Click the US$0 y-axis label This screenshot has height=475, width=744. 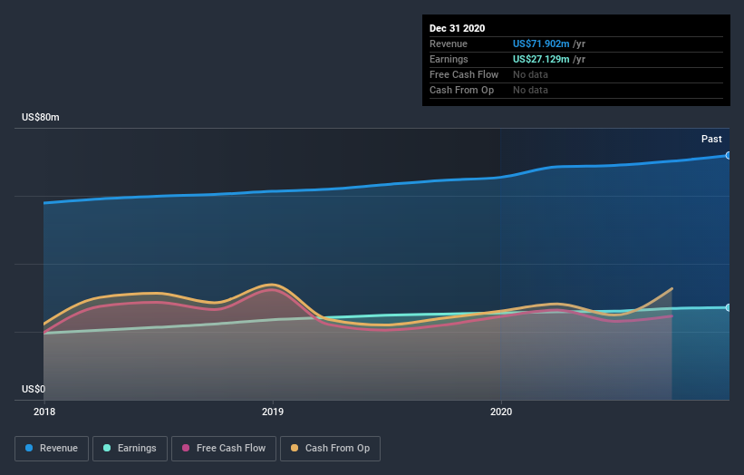[x=34, y=389]
